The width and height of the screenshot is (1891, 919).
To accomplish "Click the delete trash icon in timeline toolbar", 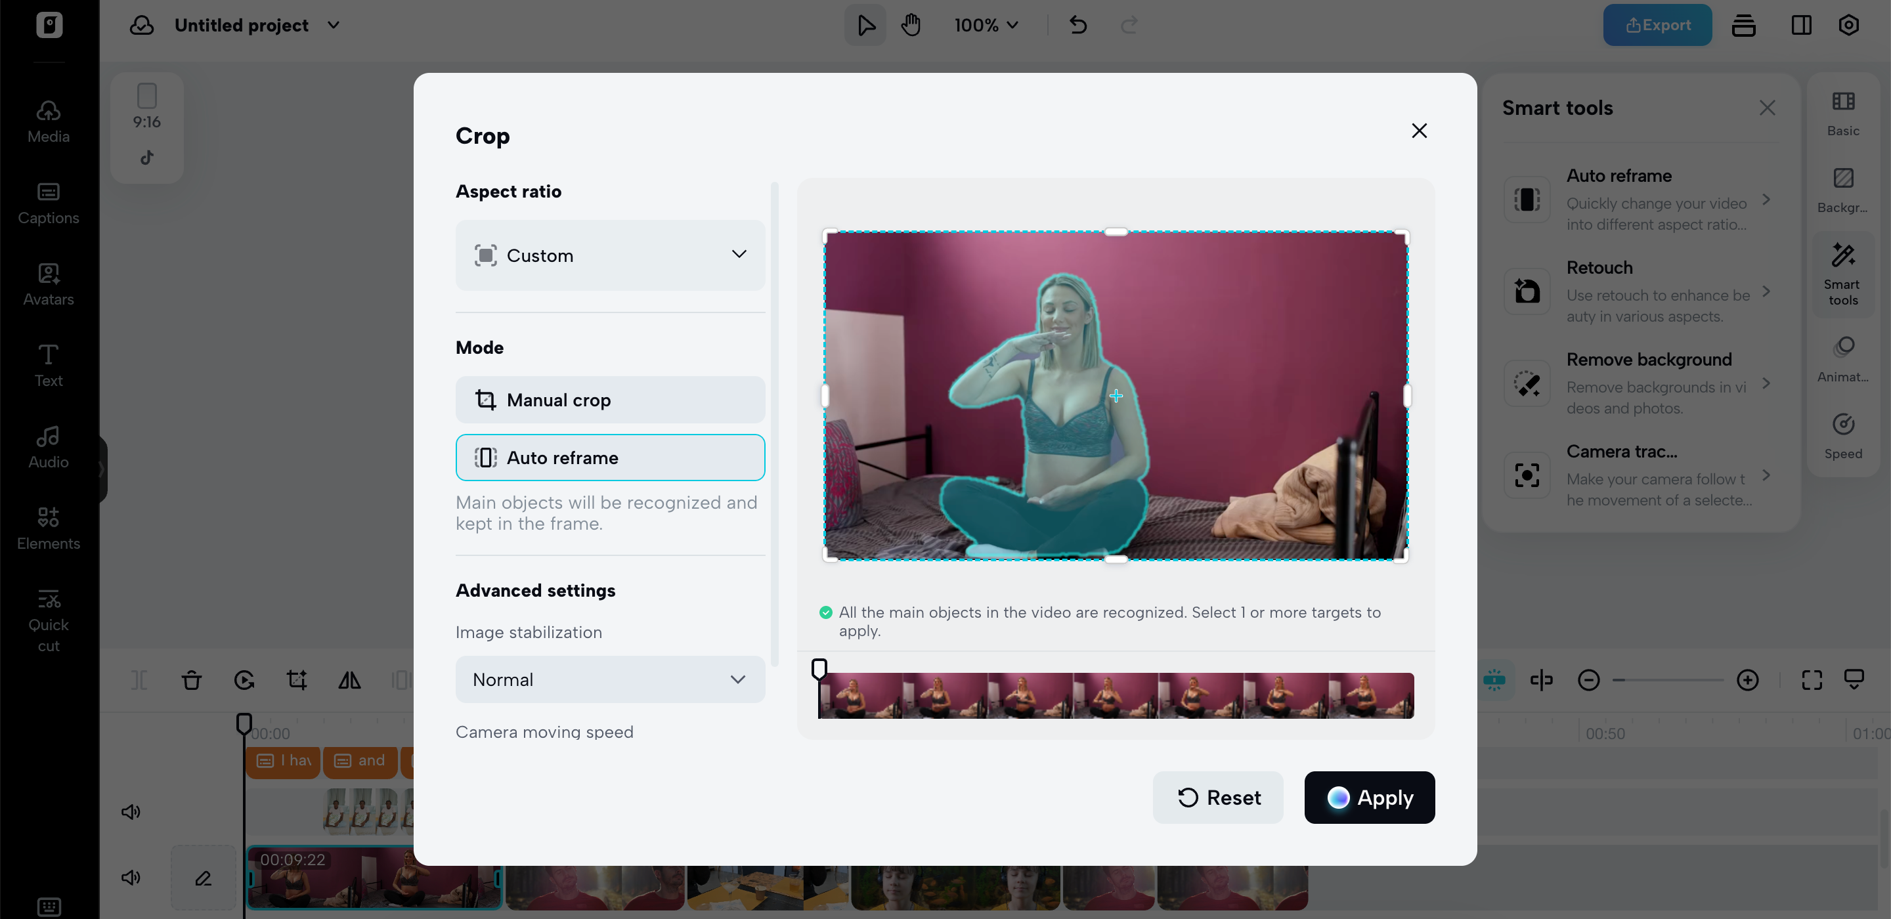I will [192, 679].
